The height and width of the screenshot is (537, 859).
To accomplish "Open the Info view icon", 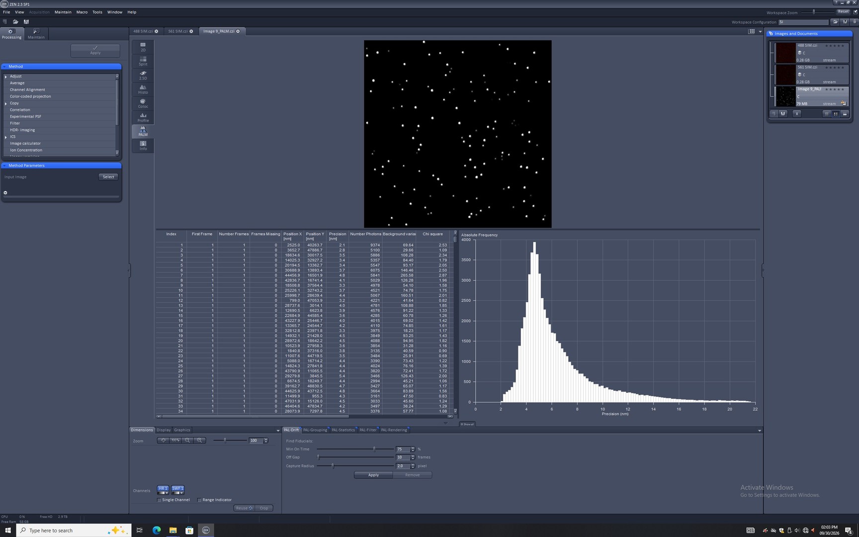I will coord(143,145).
